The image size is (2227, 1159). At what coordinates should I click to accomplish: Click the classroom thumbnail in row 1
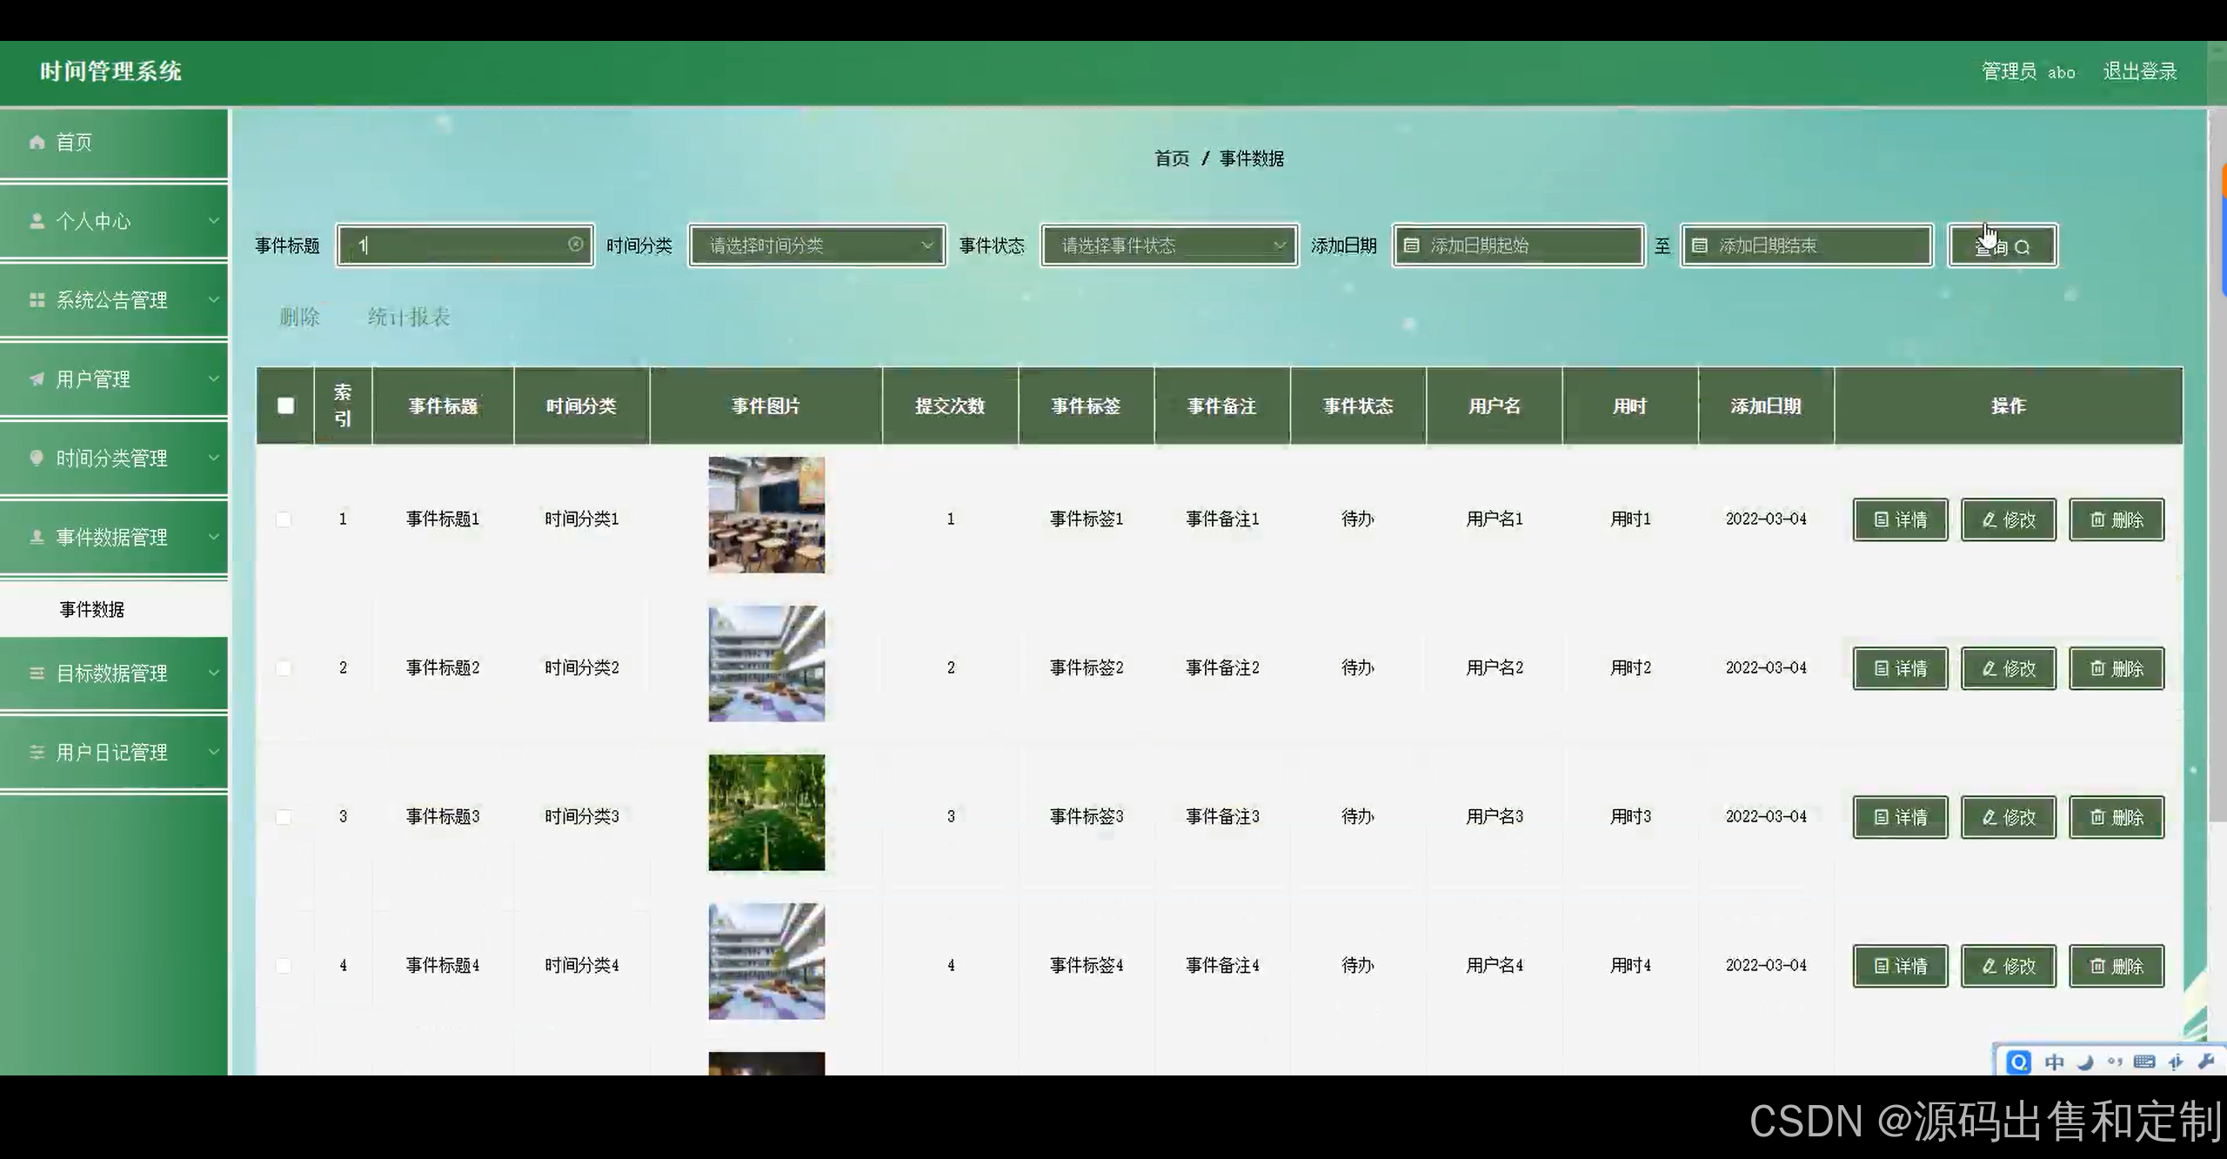[x=766, y=515]
